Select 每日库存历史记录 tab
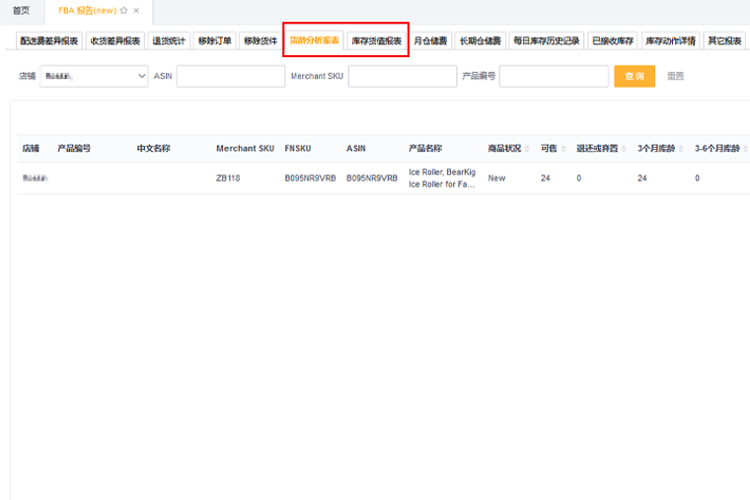This screenshot has width=750, height=500. point(547,41)
